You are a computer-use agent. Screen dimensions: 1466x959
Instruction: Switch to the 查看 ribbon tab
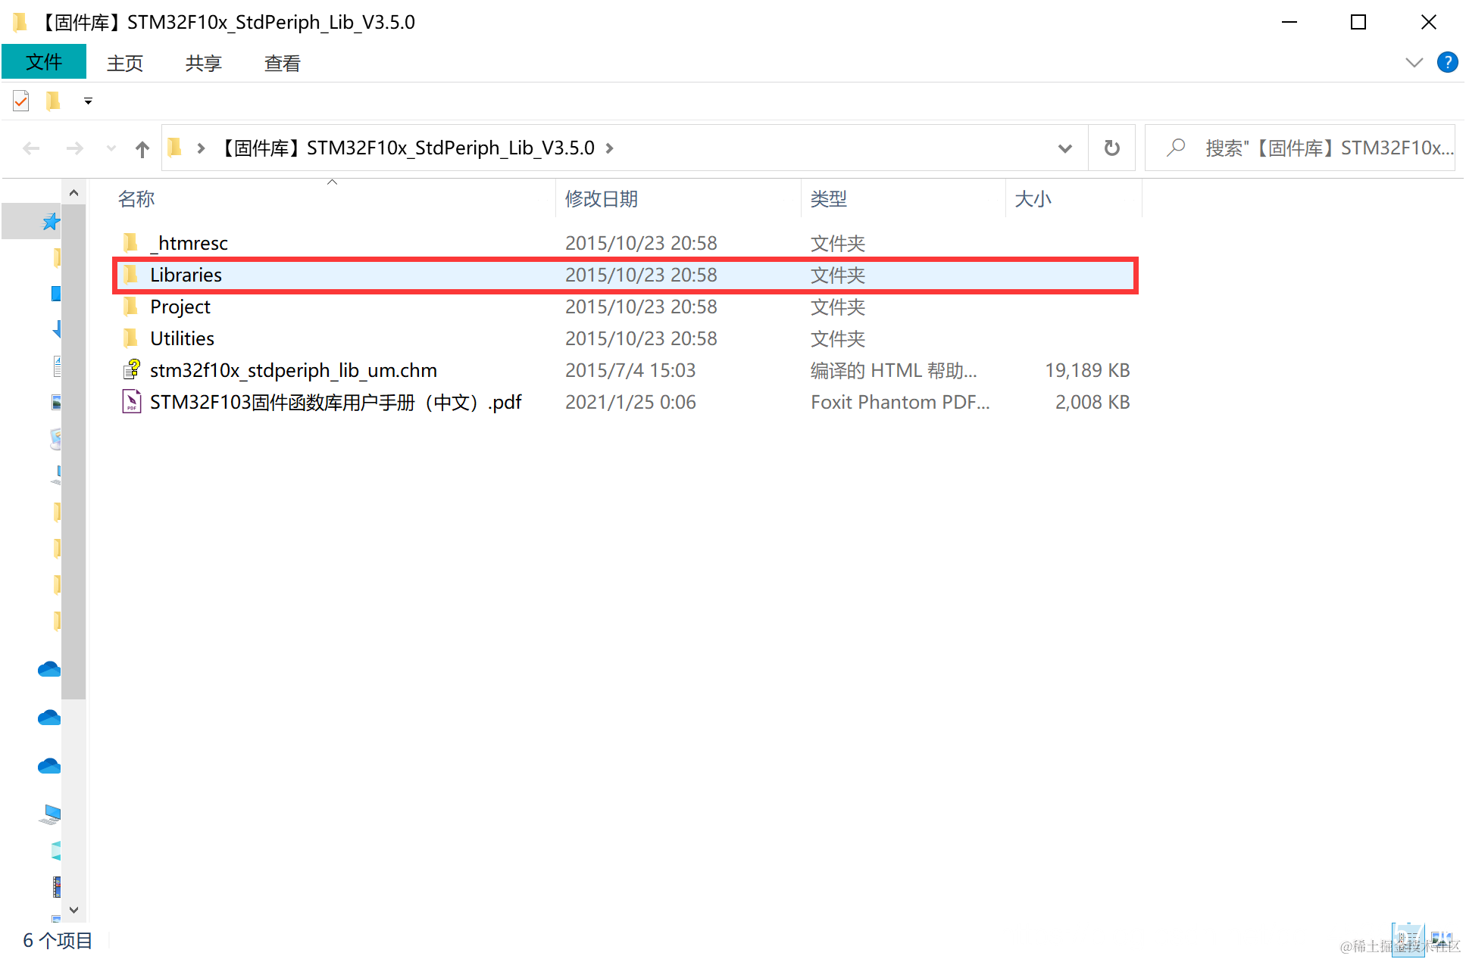pos(282,64)
